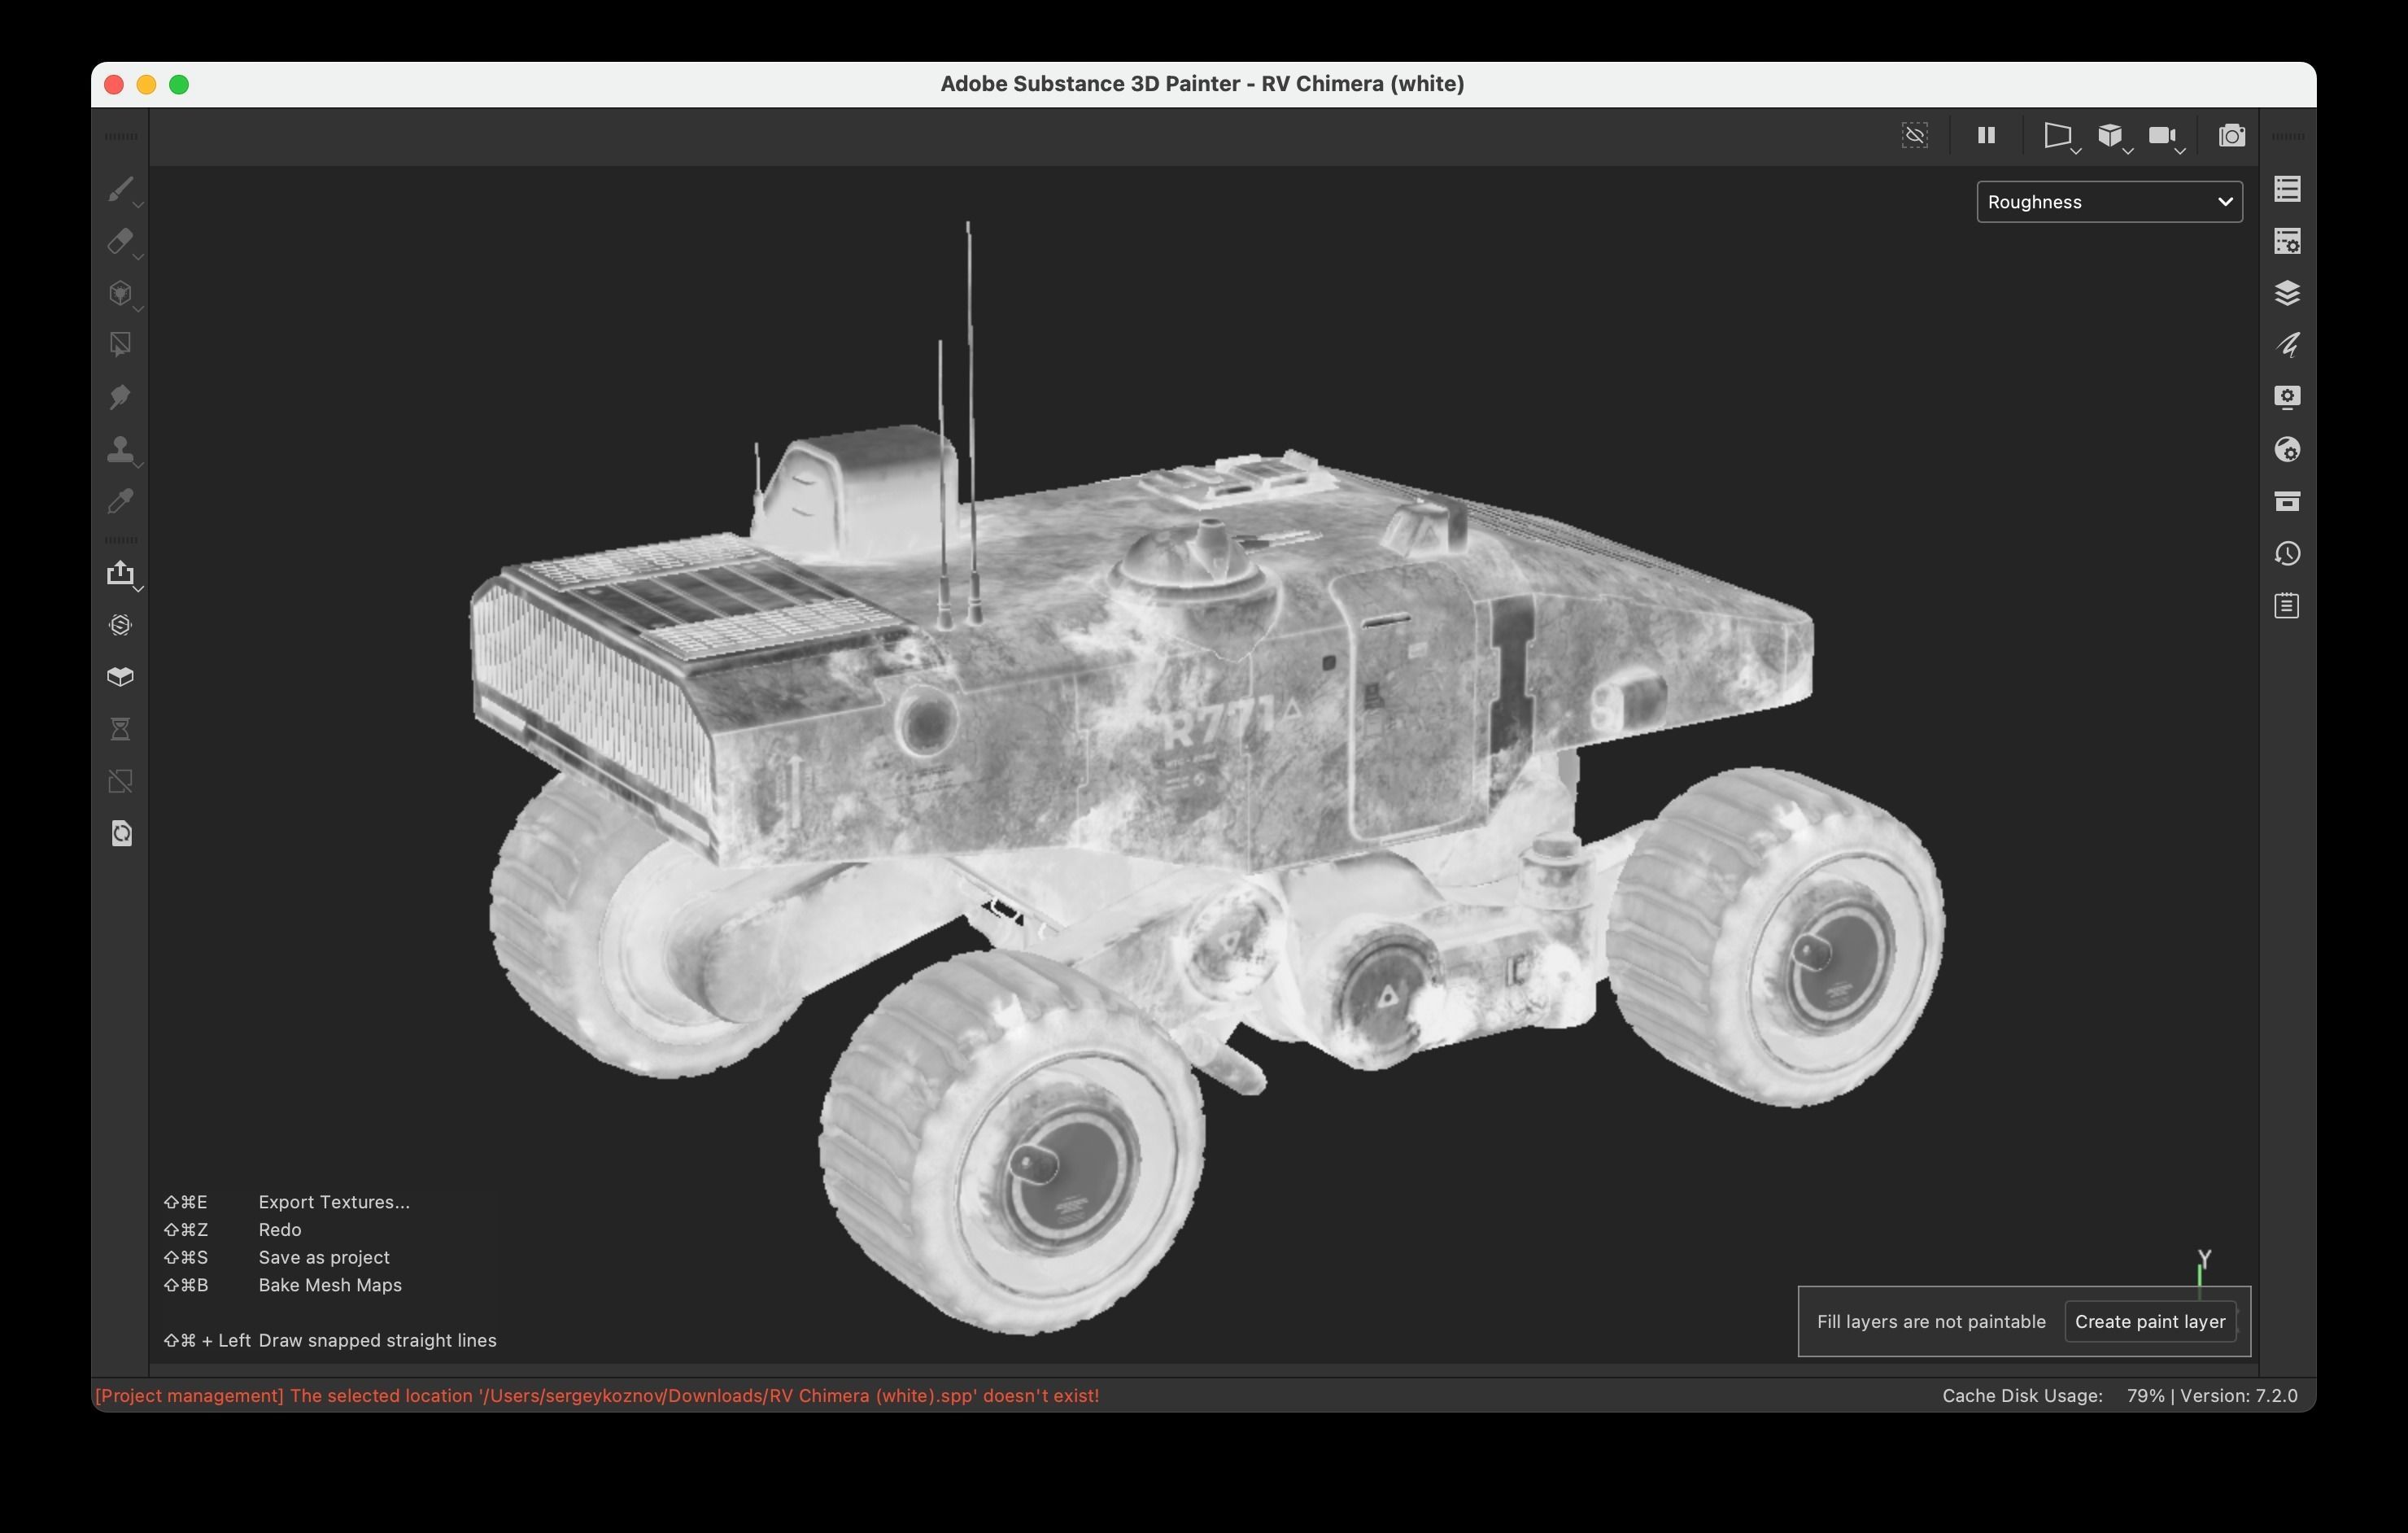Open the Layers panel icon
Screen dimensions: 2408x1533
click(2287, 293)
